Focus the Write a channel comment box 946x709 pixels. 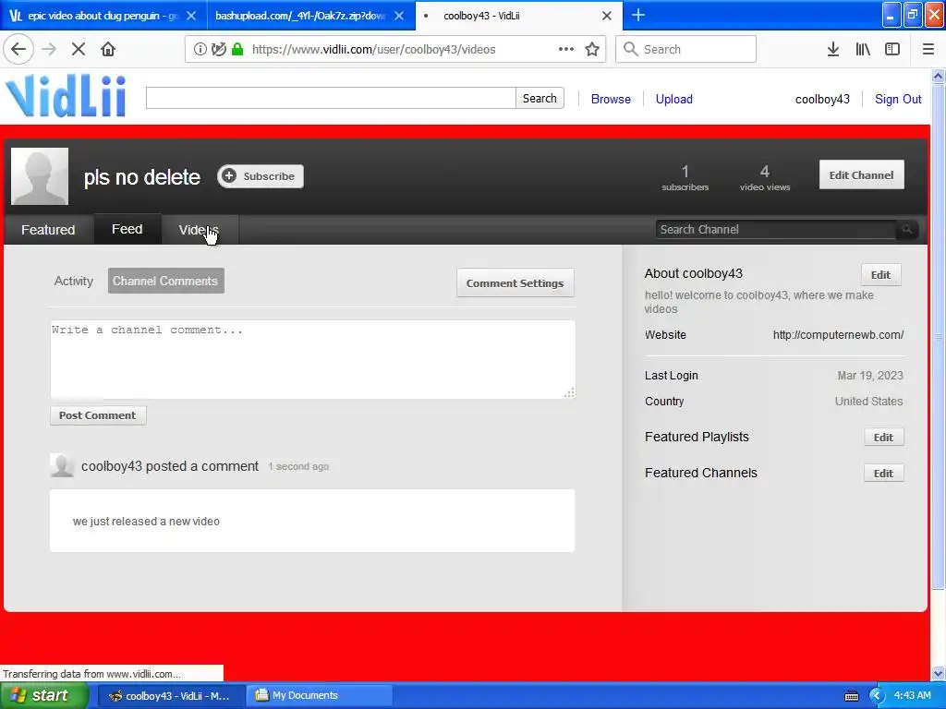pos(312,359)
